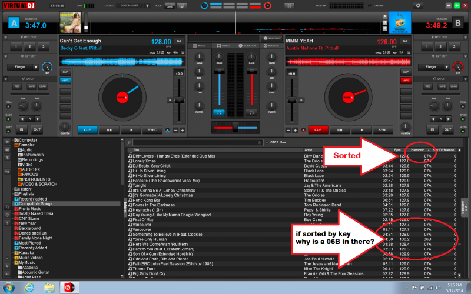Image resolution: width=471 pixels, height=294 pixels.
Task: Toggle deck A SLIP mode
Action: pyautogui.click(x=65, y=72)
